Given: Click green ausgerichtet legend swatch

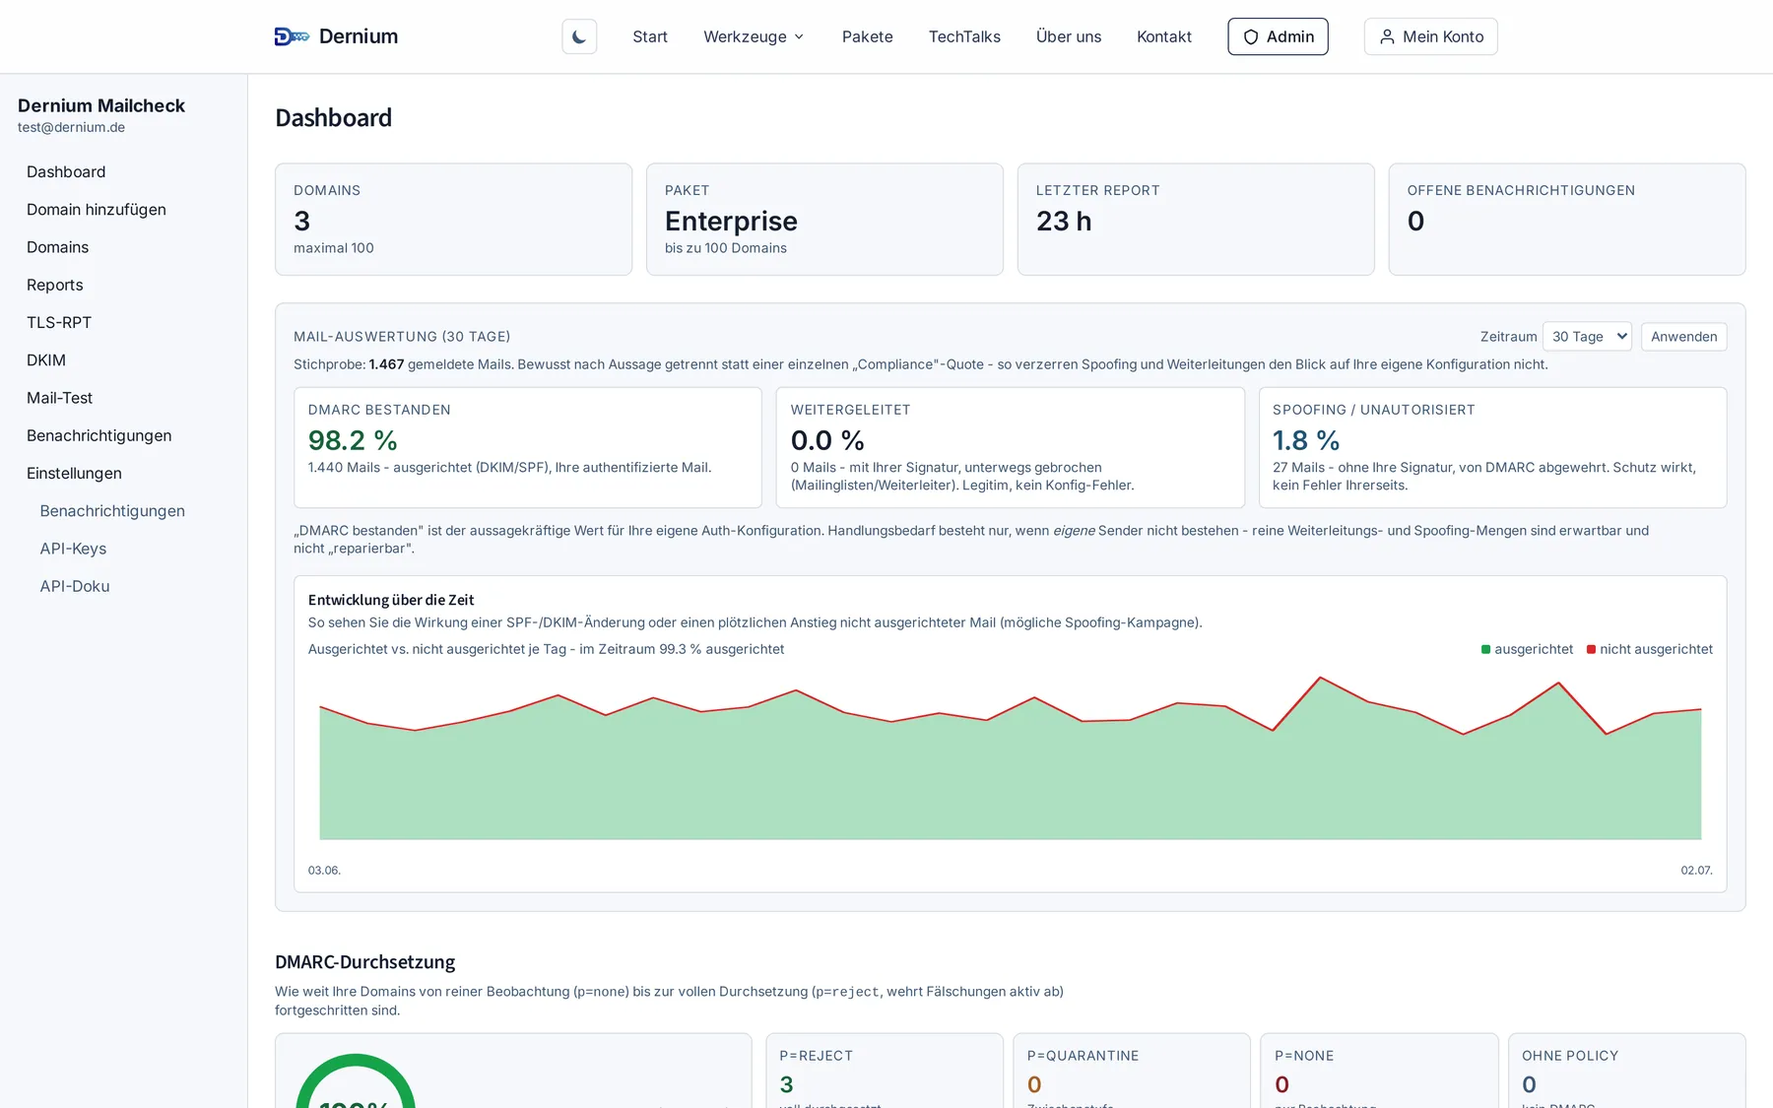Looking at the screenshot, I should tap(1485, 649).
